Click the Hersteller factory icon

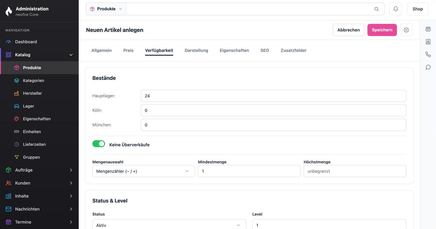pos(17,93)
